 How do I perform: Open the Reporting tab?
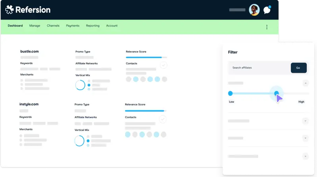pyautogui.click(x=93, y=26)
